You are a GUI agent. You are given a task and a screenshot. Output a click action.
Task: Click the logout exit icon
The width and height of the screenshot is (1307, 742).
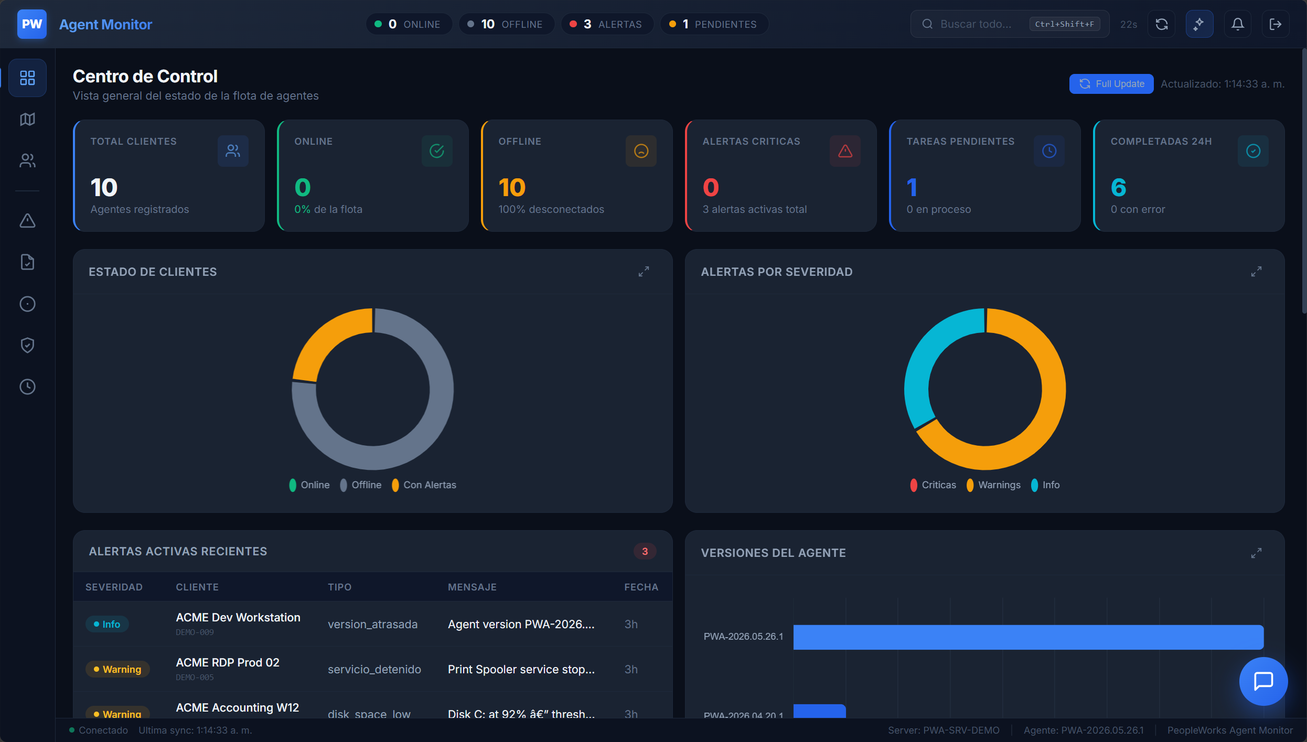click(x=1275, y=24)
